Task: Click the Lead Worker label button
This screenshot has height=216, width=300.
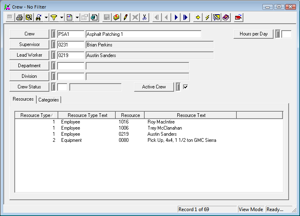Action: click(29, 55)
